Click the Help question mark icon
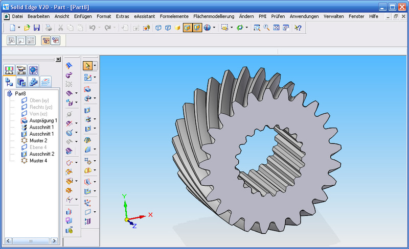 point(298,28)
